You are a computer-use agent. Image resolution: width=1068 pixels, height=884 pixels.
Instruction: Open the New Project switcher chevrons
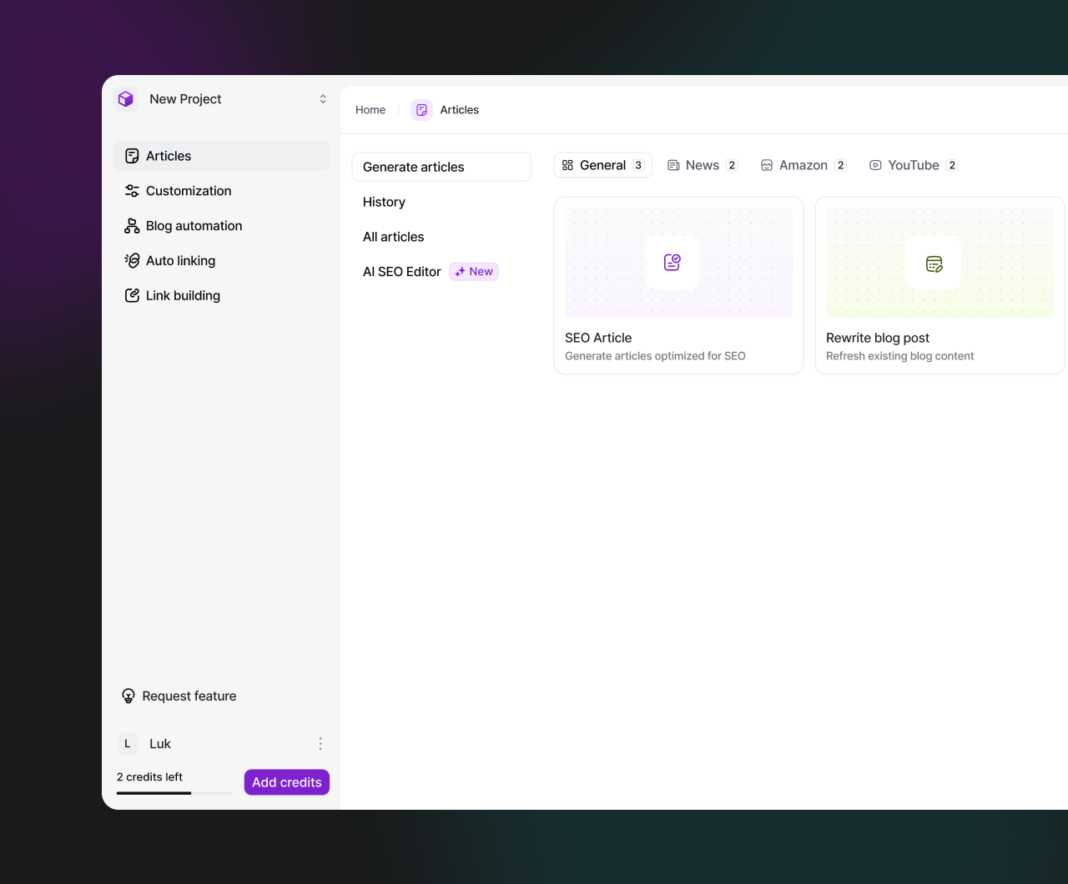click(x=323, y=99)
